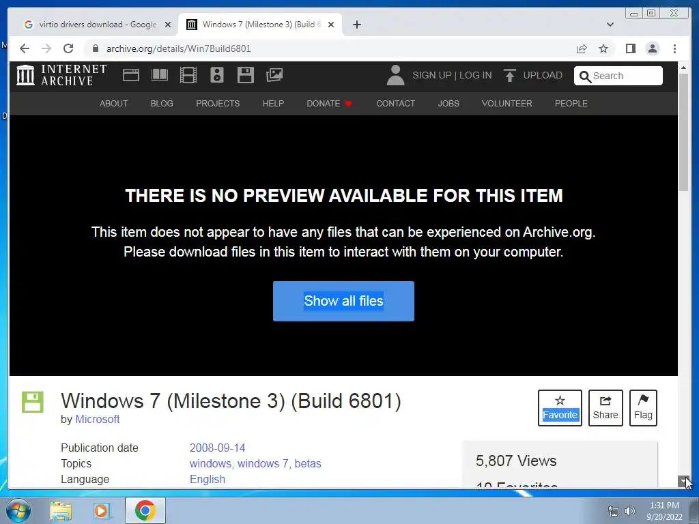The image size is (699, 524).
Task: Click the LOG IN link
Action: [x=476, y=75]
